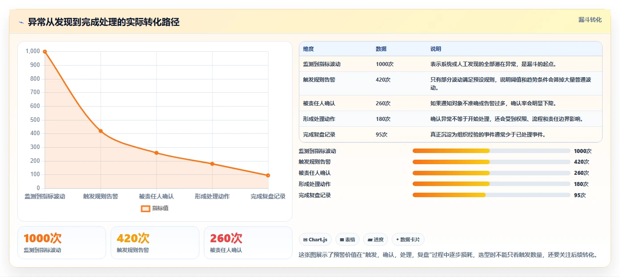Open the 420次 触发规则告警 stat card

155,243
